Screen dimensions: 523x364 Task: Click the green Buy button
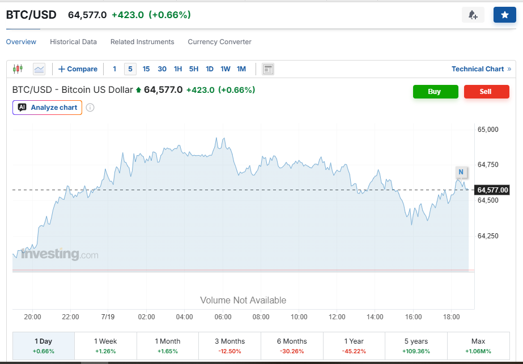(x=436, y=92)
